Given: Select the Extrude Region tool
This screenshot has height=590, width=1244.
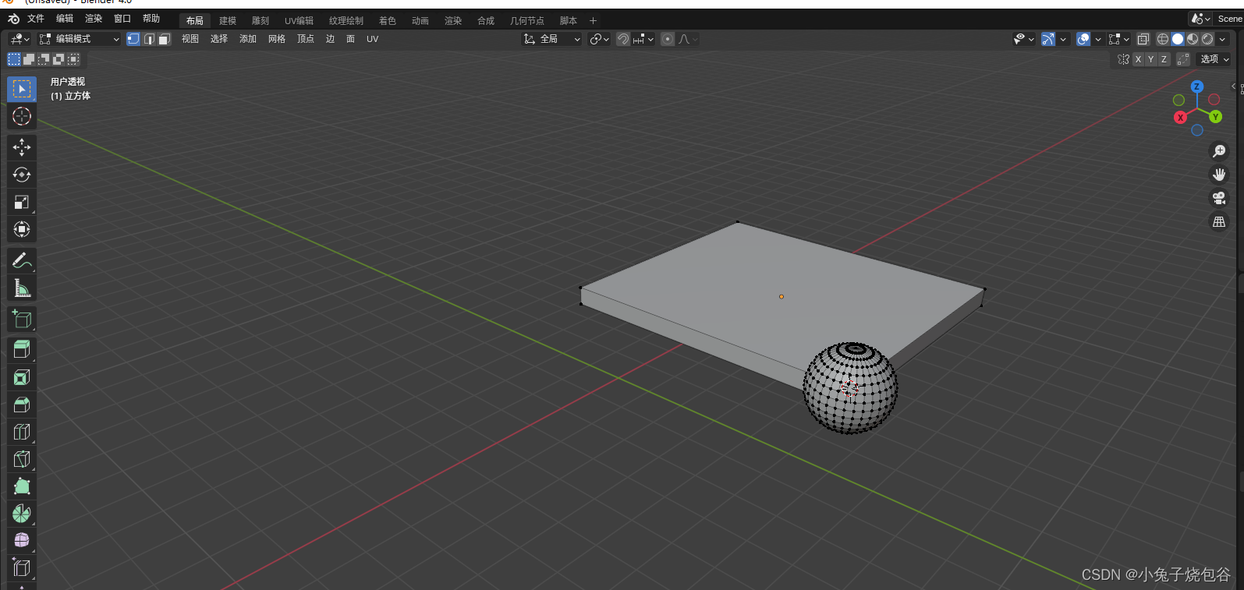Looking at the screenshot, I should pyautogui.click(x=22, y=349).
